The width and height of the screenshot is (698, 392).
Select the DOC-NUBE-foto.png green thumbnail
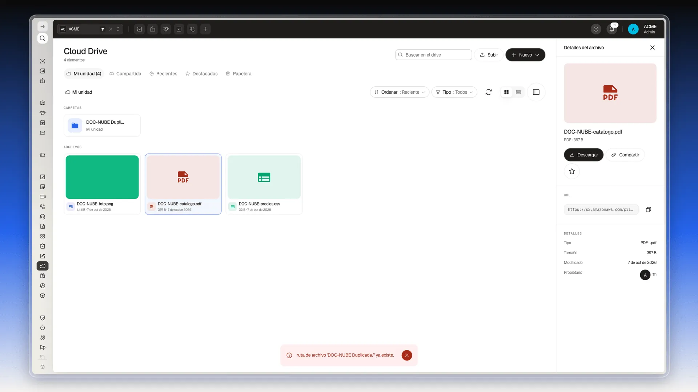[102, 177]
